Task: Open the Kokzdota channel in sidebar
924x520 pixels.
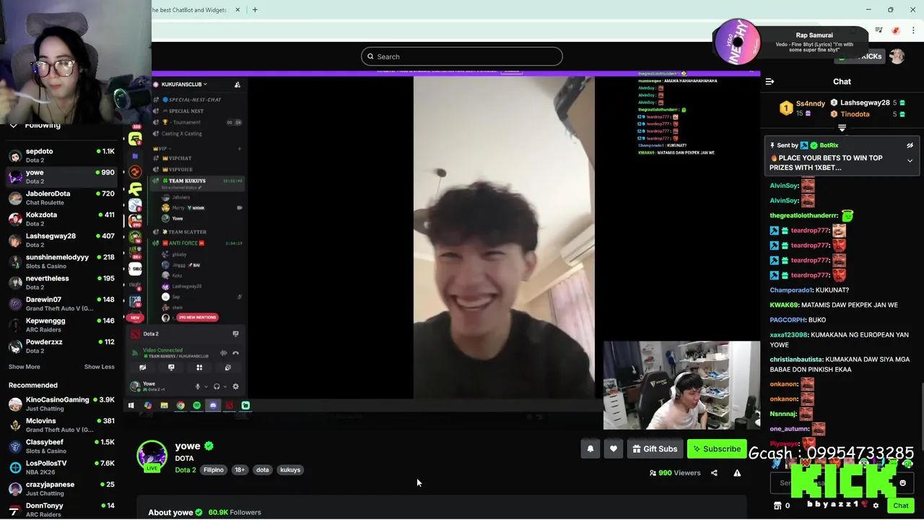Action: 61,219
